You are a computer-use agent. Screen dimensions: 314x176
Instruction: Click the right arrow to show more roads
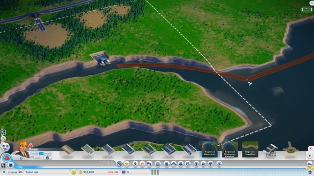tap(310, 155)
